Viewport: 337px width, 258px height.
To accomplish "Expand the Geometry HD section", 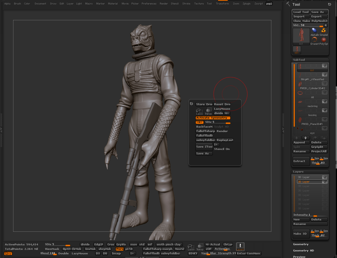I will tap(303, 251).
